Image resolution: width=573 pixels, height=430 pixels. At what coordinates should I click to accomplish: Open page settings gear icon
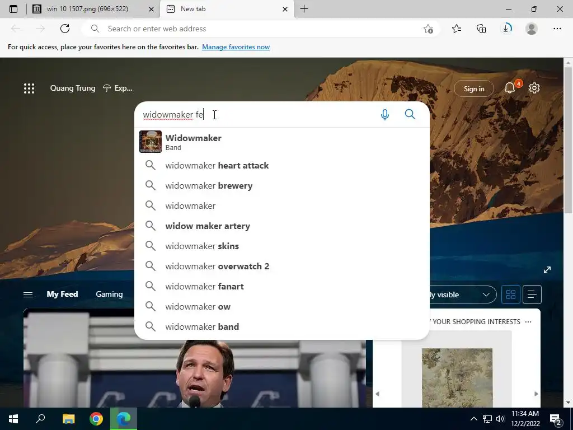534,88
